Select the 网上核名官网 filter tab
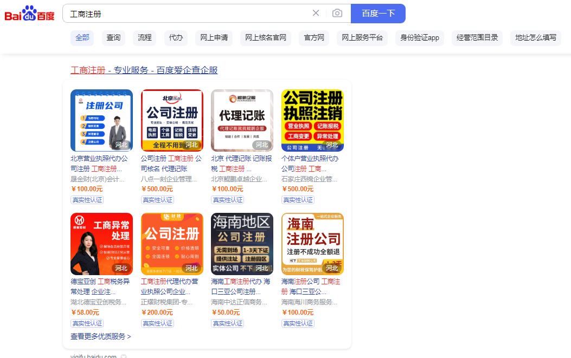This screenshot has height=358, width=571. (266, 38)
